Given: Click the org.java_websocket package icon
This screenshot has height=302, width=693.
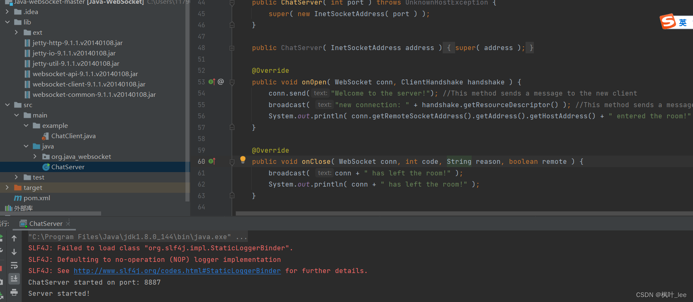Looking at the screenshot, I should click(46, 156).
